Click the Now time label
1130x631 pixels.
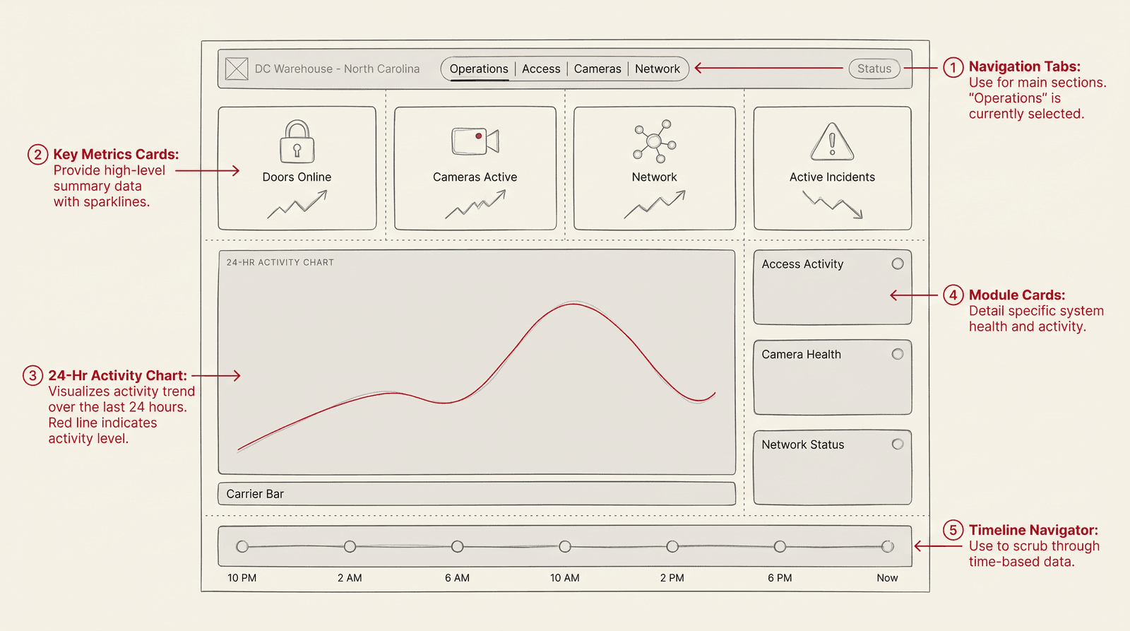(x=887, y=578)
